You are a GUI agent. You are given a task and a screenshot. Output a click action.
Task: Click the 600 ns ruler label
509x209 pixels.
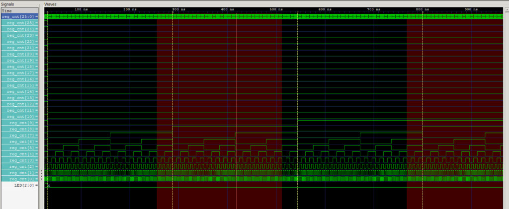point(325,9)
